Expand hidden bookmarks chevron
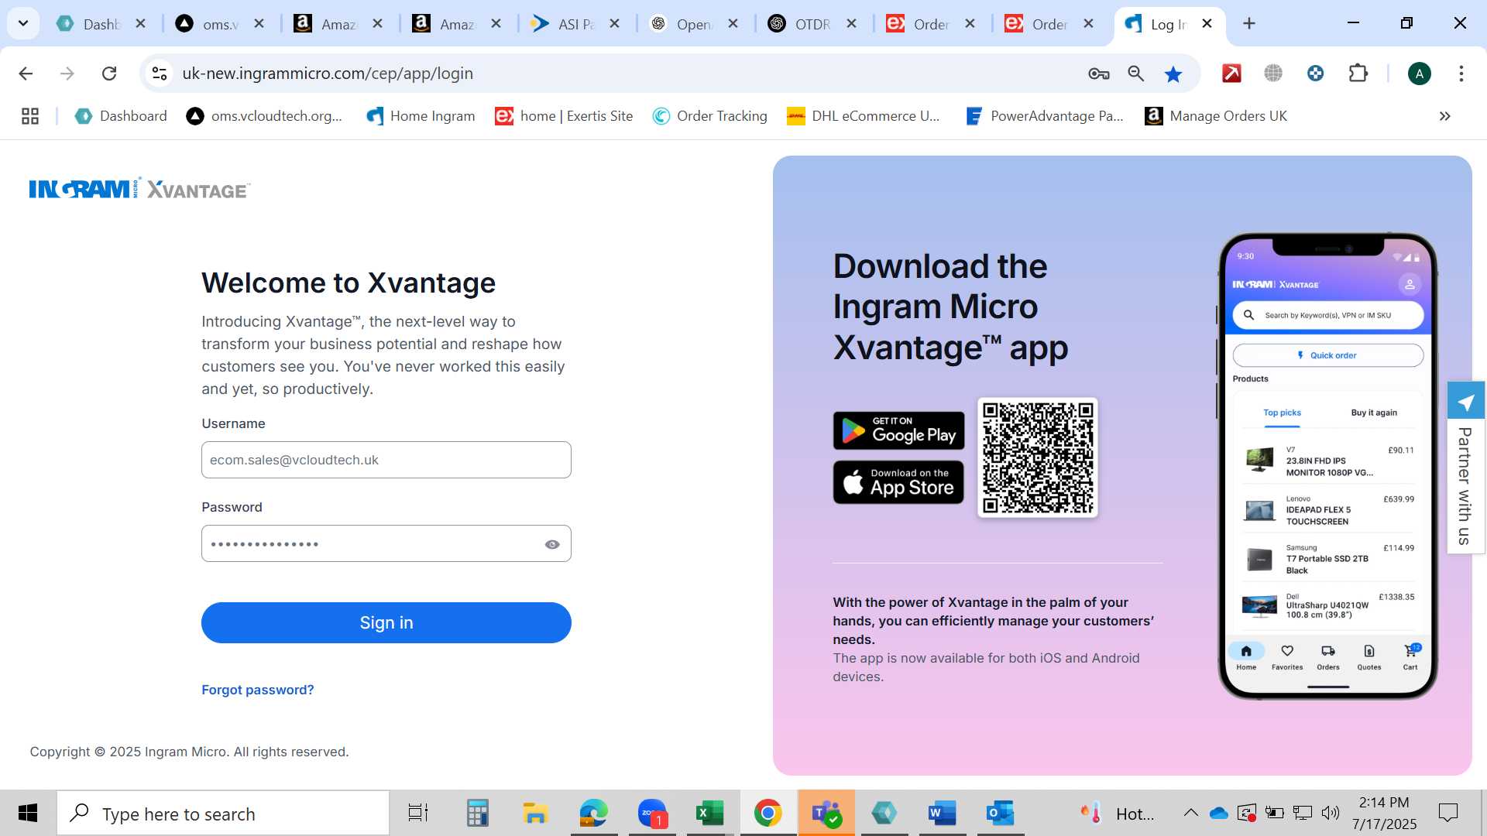This screenshot has width=1487, height=836. [1445, 116]
